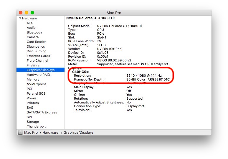Select PCI in the sidebar
228x159 pixels.
click(29, 89)
